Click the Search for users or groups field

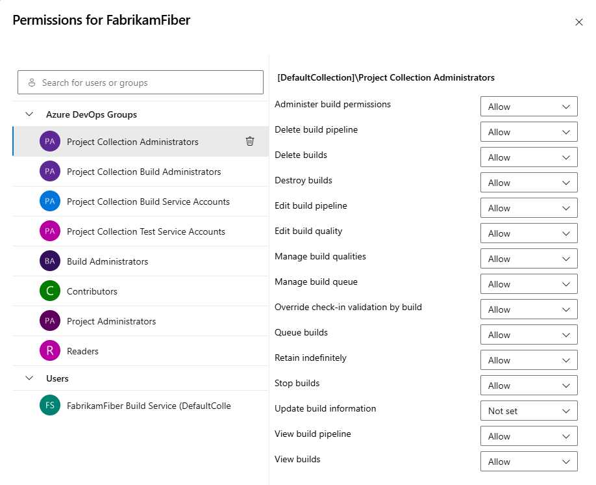140,83
